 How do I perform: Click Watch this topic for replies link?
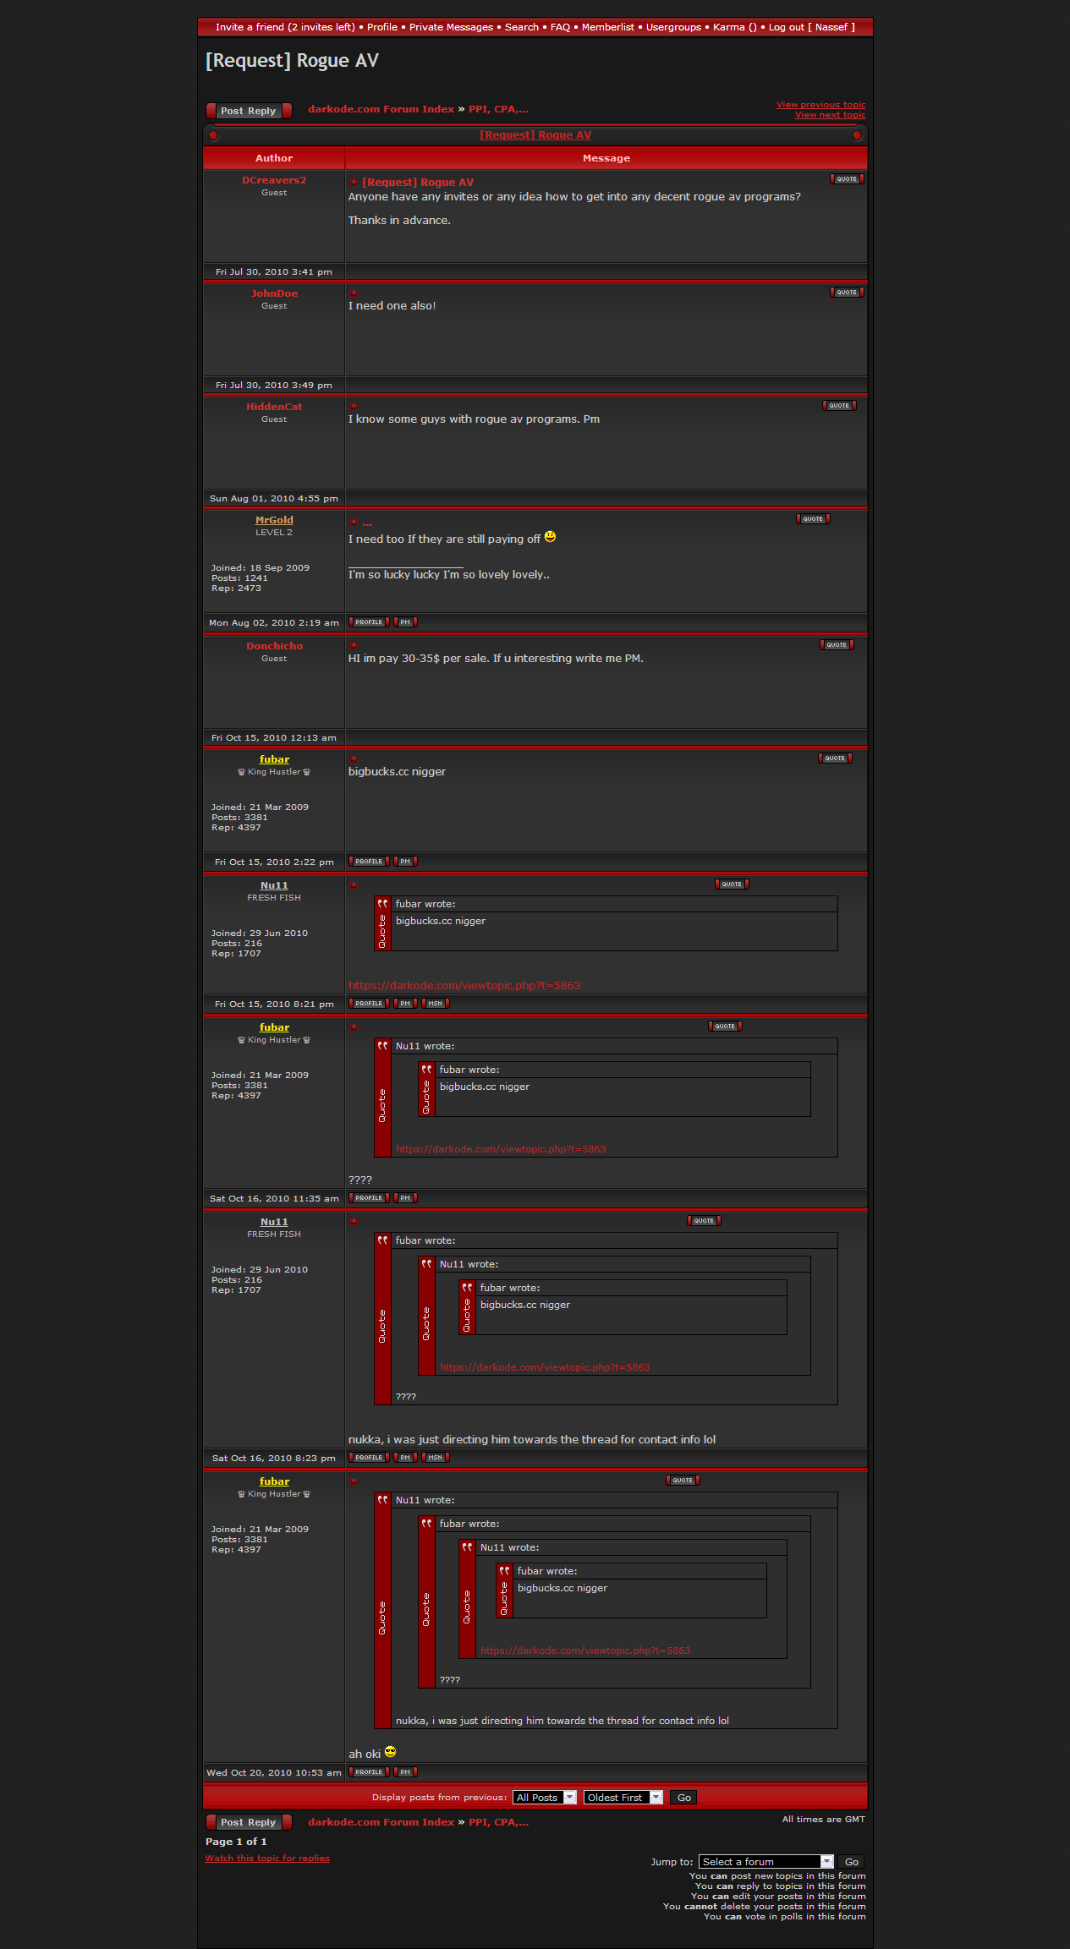tap(267, 1859)
